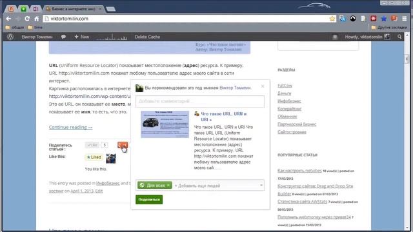Open a new browser tab
The image size is (413, 232).
pyautogui.click(x=110, y=9)
